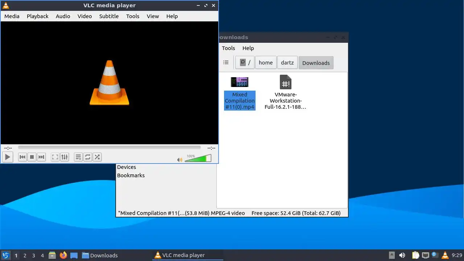Toggle VLC loop mode
464x261 pixels.
coord(88,157)
